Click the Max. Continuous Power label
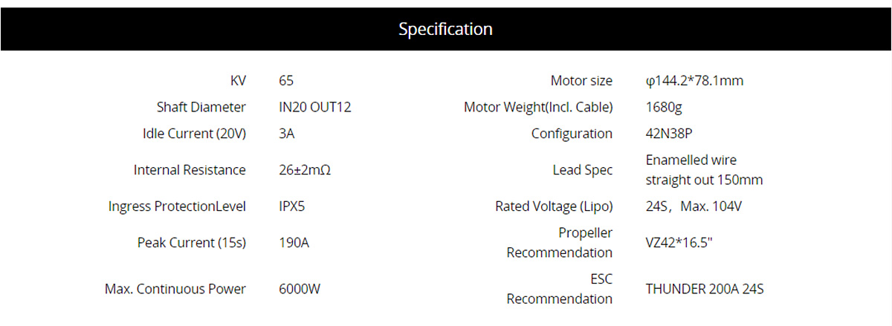892x326 pixels. click(x=175, y=289)
